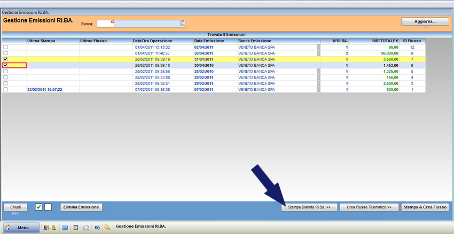454x234 pixels.
Task: Open the keyboard icon in the bottom toolbar
Action: click(x=65, y=228)
